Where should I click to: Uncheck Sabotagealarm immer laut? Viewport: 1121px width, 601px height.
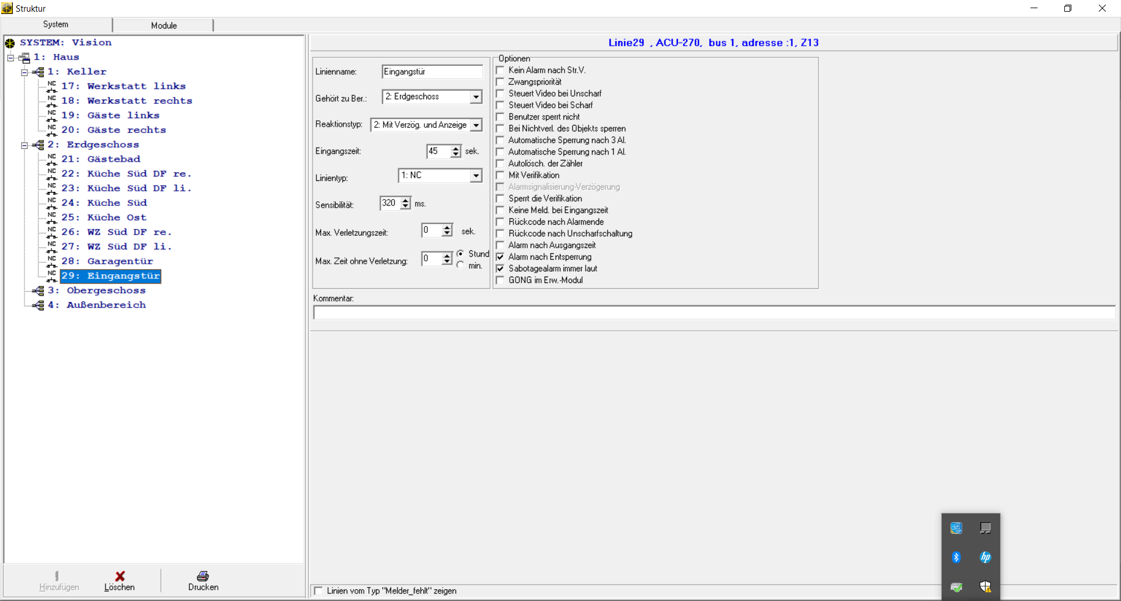coord(500,268)
